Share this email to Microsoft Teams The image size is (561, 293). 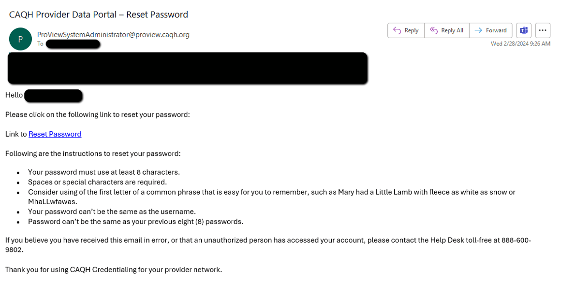(x=523, y=30)
